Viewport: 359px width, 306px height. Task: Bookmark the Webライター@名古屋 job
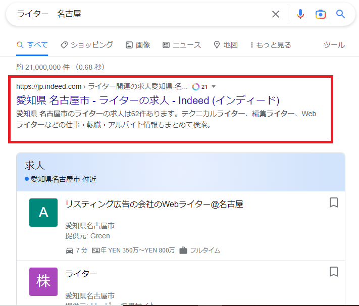334,202
